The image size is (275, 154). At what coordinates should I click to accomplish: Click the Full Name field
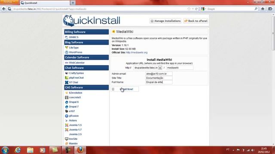point(159,82)
